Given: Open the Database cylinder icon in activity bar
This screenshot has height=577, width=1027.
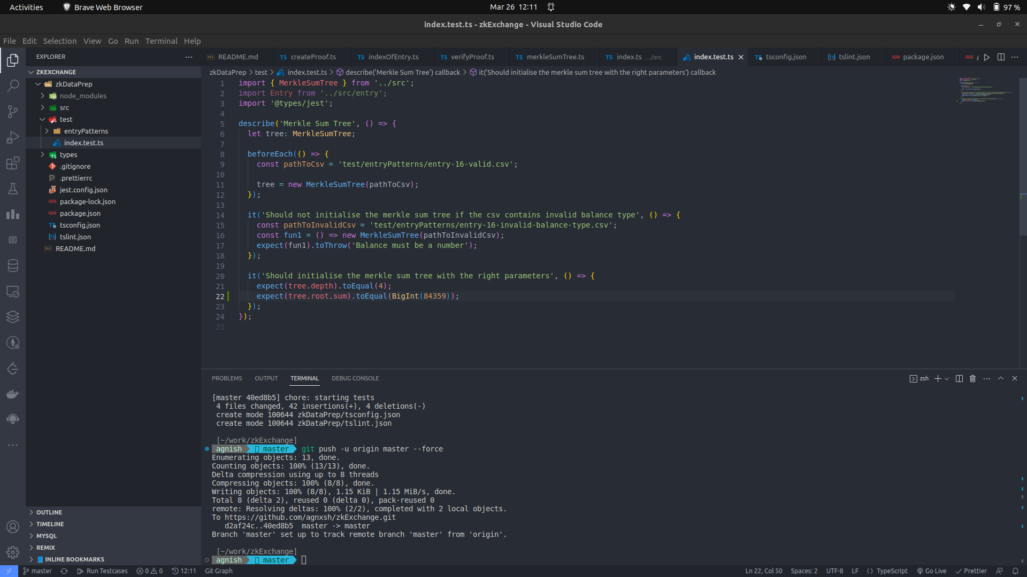Looking at the screenshot, I should (x=13, y=266).
